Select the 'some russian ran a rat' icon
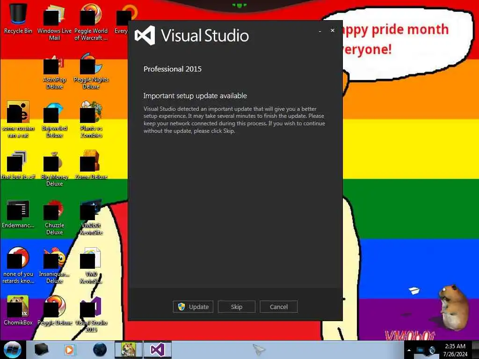The image size is (479, 359). tap(18, 119)
